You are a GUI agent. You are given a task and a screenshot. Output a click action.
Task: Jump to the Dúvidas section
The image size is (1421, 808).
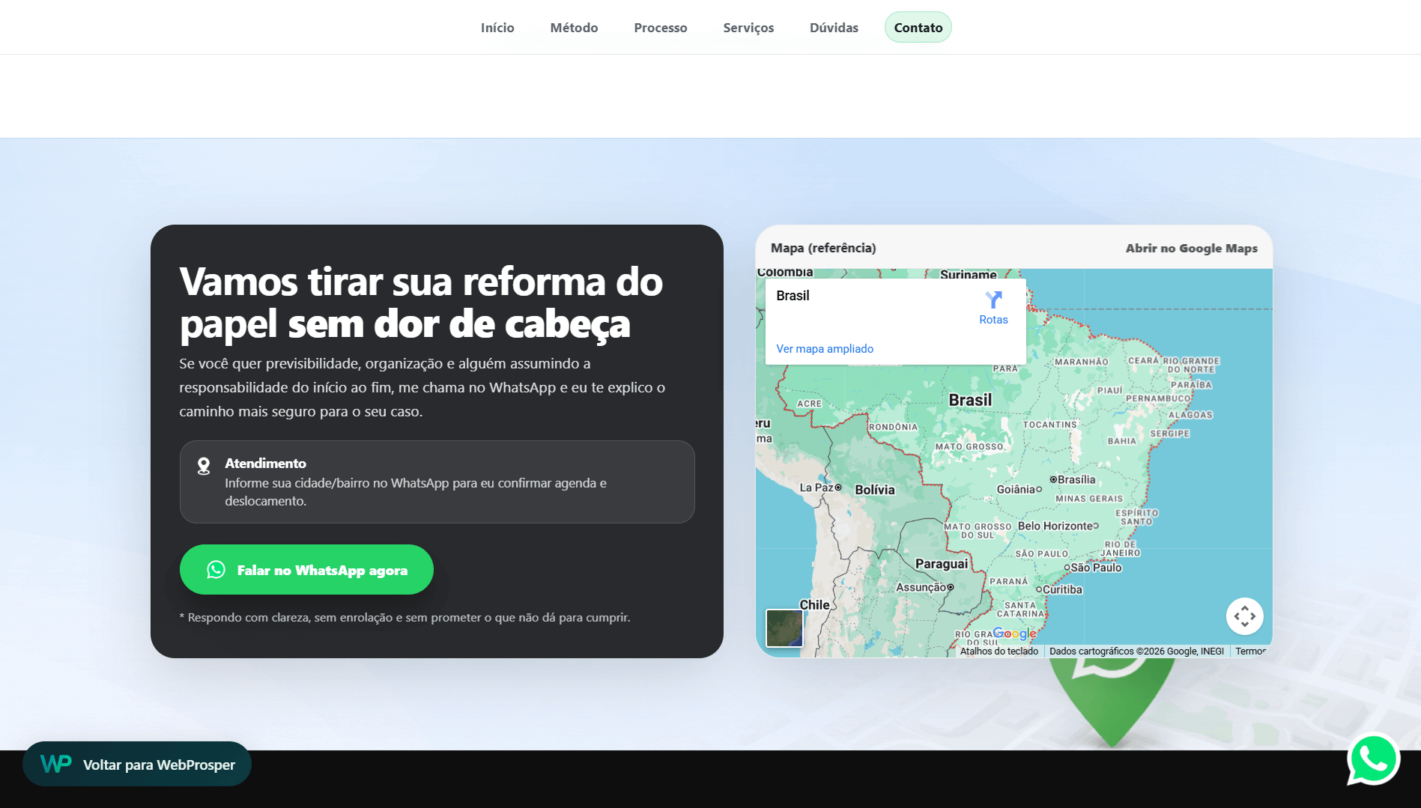834,28
